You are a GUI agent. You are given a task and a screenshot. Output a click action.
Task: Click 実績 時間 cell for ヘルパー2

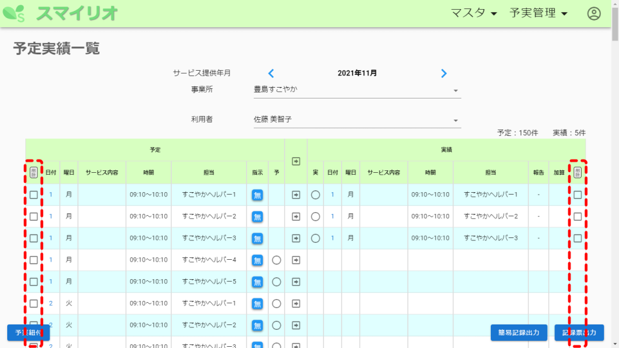pyautogui.click(x=430, y=217)
